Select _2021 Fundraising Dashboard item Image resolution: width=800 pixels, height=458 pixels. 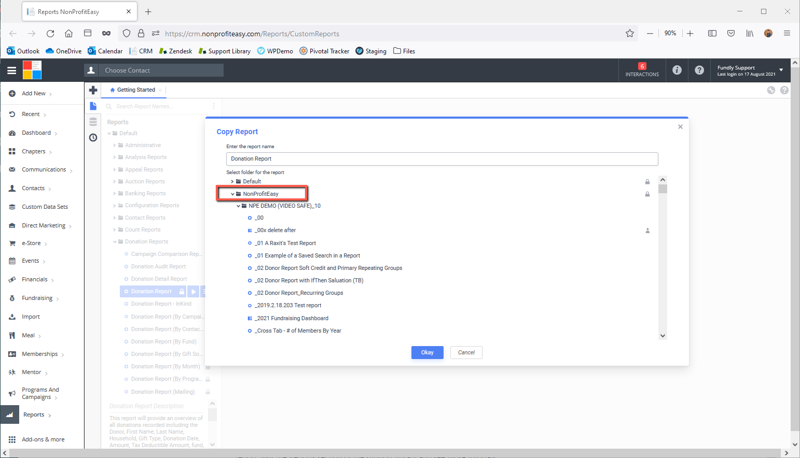pyautogui.click(x=292, y=319)
